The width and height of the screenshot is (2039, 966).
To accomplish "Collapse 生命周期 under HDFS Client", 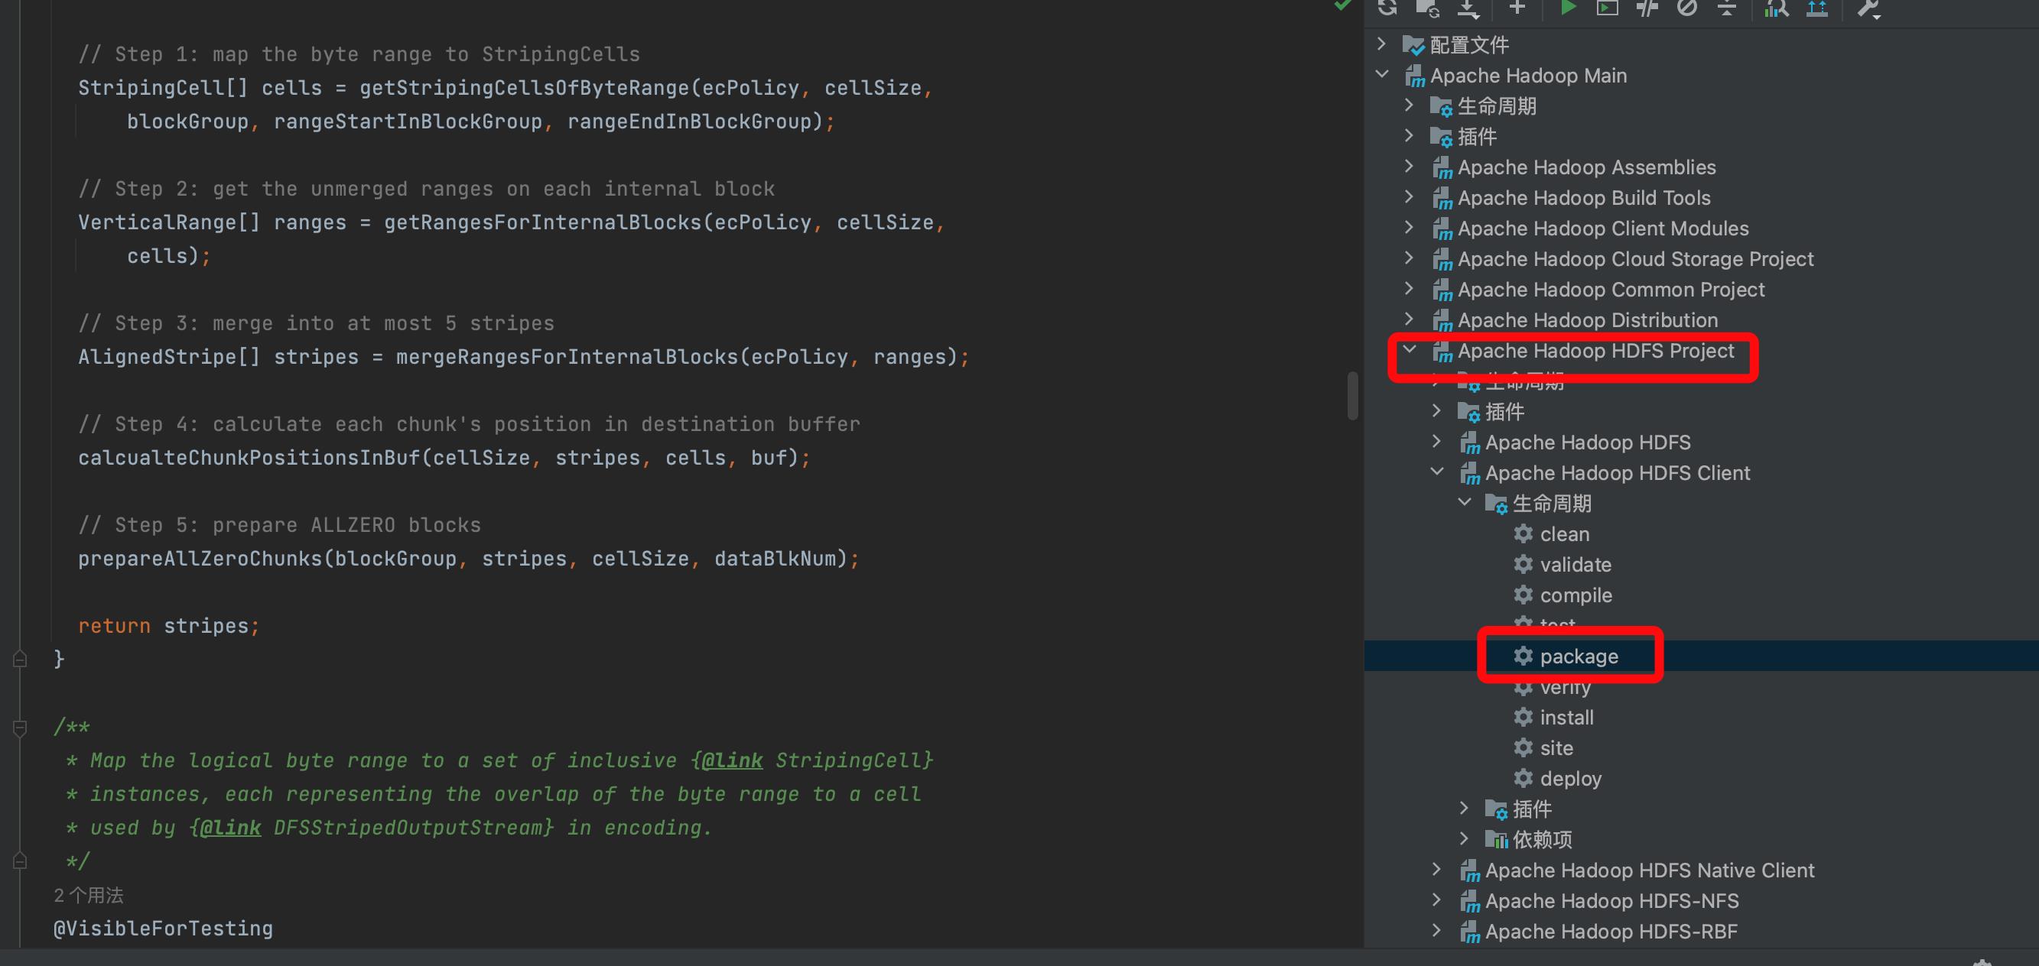I will [x=1465, y=502].
